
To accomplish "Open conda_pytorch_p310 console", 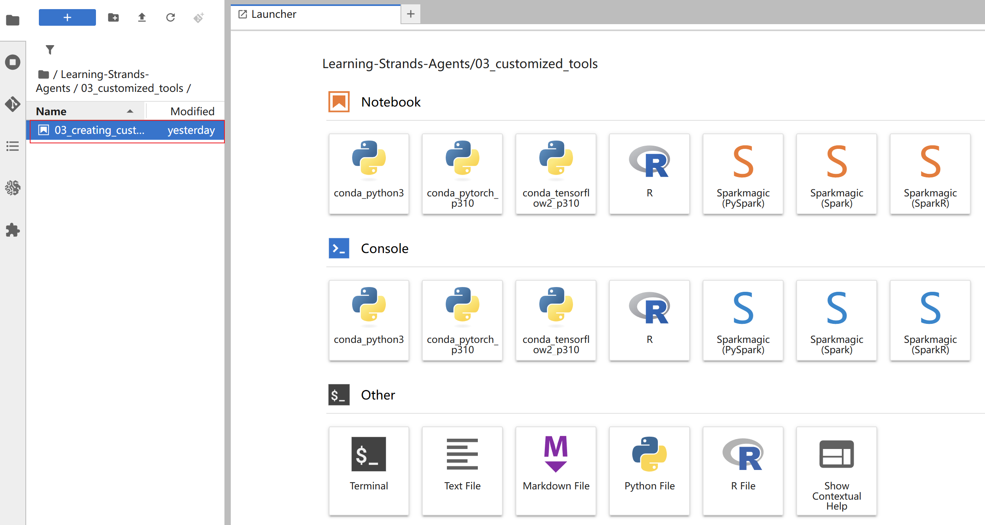I will point(462,320).
